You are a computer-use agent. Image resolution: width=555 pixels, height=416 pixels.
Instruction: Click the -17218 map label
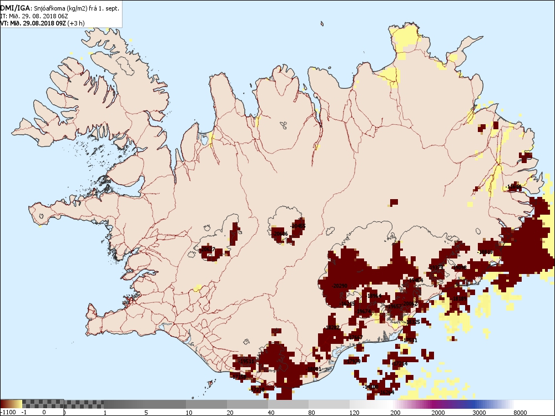(x=257, y=389)
